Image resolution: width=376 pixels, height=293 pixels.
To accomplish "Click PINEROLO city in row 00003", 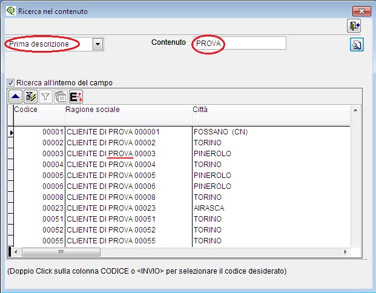I will [271, 154].
